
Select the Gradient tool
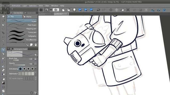click(3, 83)
